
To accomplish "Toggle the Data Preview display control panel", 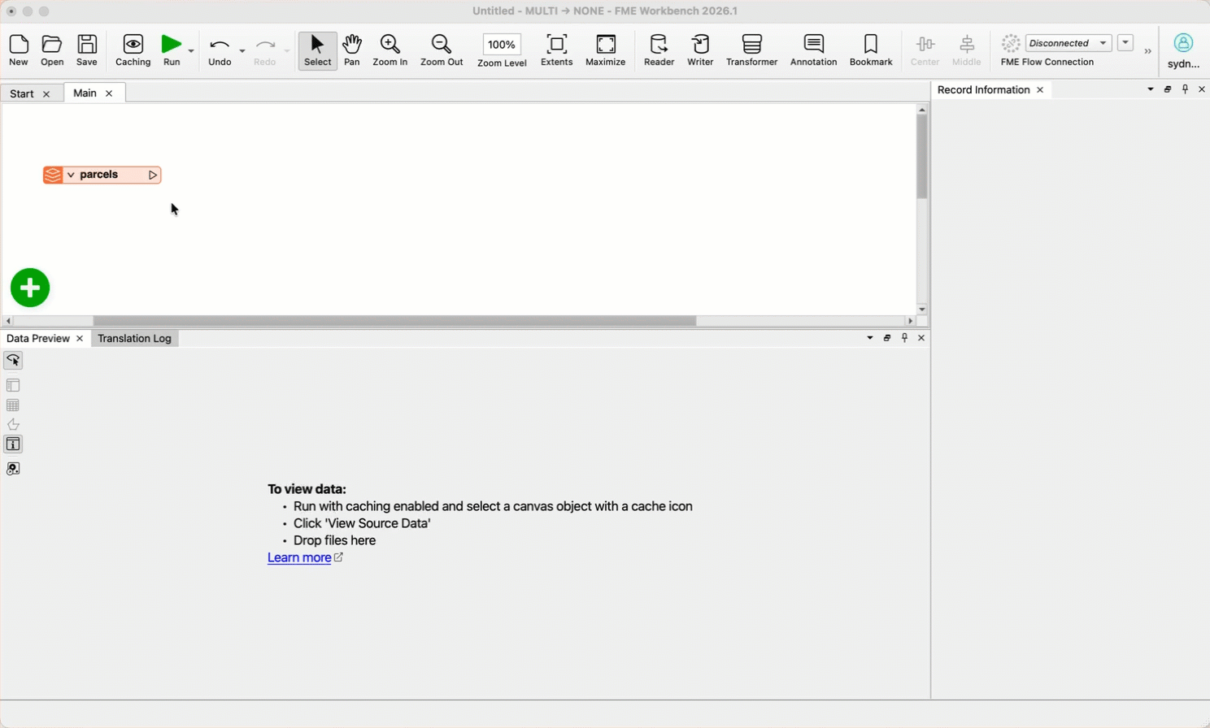I will [x=13, y=385].
